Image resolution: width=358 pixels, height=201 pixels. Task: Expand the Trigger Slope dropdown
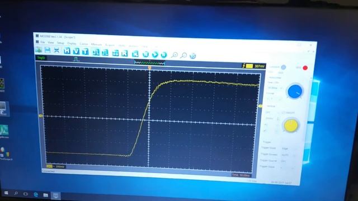[x=287, y=167]
